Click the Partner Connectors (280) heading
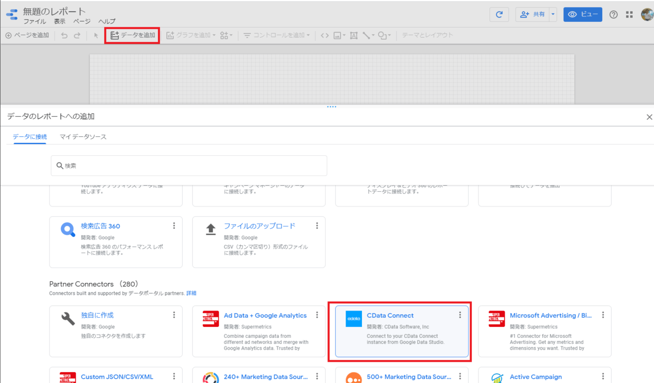This screenshot has width=654, height=383. 94,284
